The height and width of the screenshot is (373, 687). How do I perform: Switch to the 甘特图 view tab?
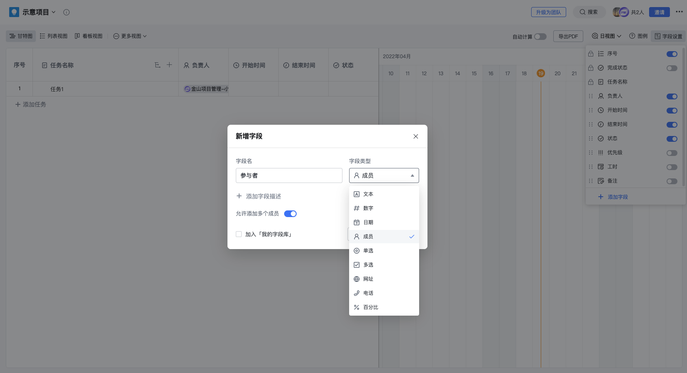[21, 36]
